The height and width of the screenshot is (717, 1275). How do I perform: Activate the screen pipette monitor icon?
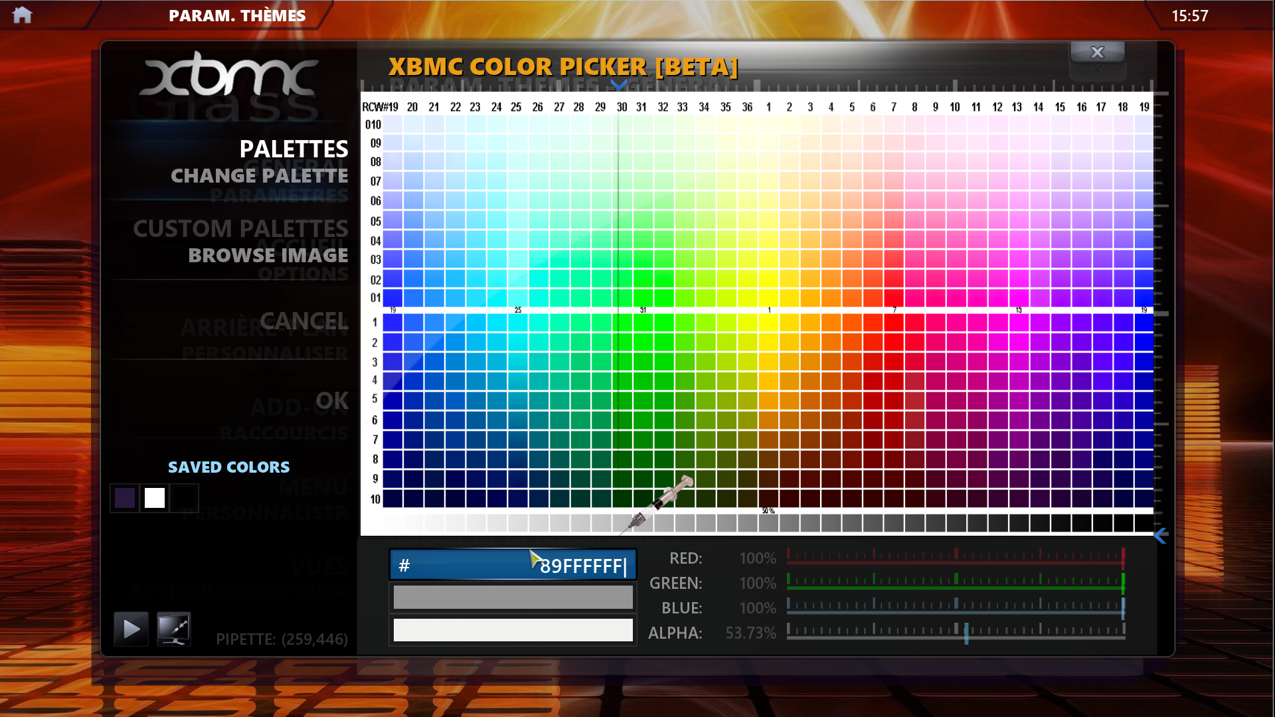pos(174,629)
